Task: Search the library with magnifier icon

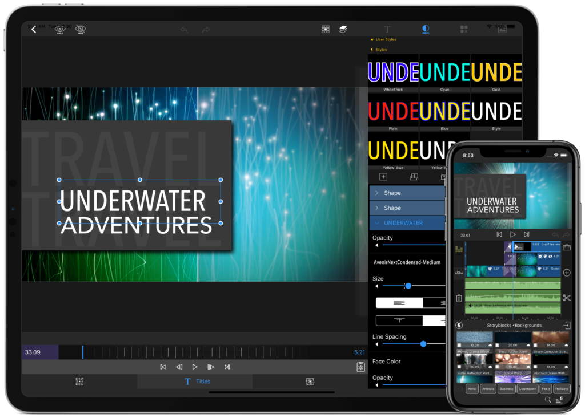Action: (548, 400)
